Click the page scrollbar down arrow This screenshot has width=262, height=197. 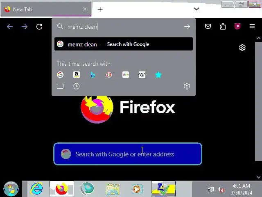point(258,177)
